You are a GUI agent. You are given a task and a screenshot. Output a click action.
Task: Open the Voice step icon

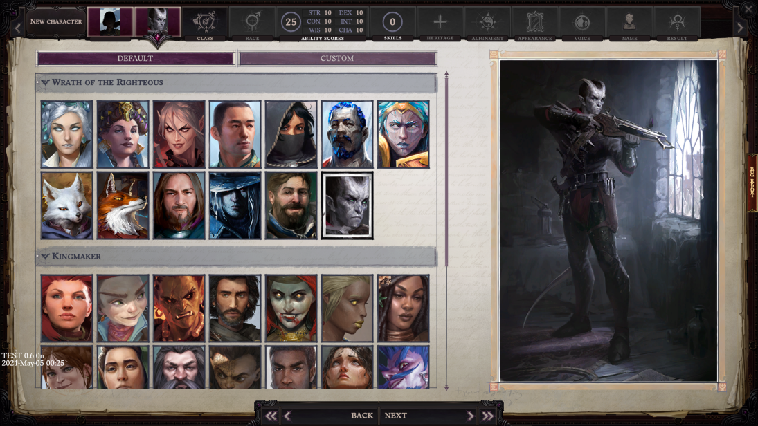(582, 24)
